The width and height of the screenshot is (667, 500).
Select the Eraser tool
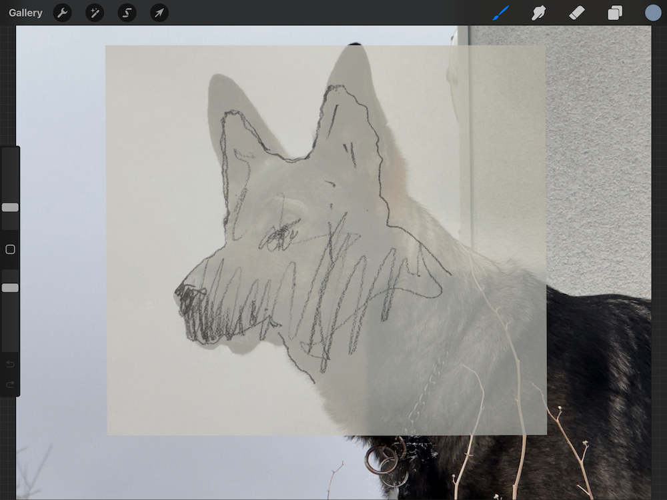[x=577, y=13]
